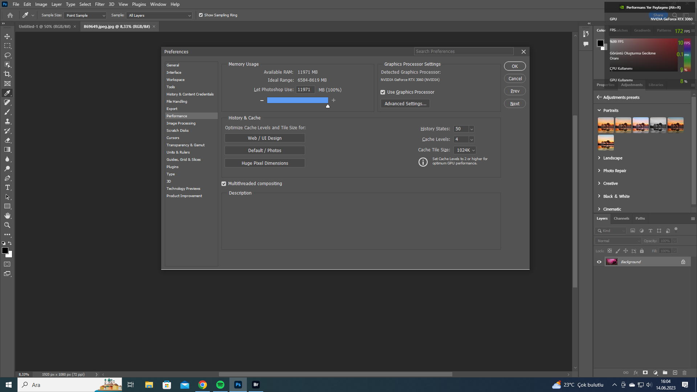Open Spotify from the taskbar

(220, 385)
